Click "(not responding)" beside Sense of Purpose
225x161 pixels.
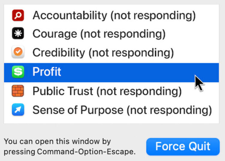pos(169,110)
